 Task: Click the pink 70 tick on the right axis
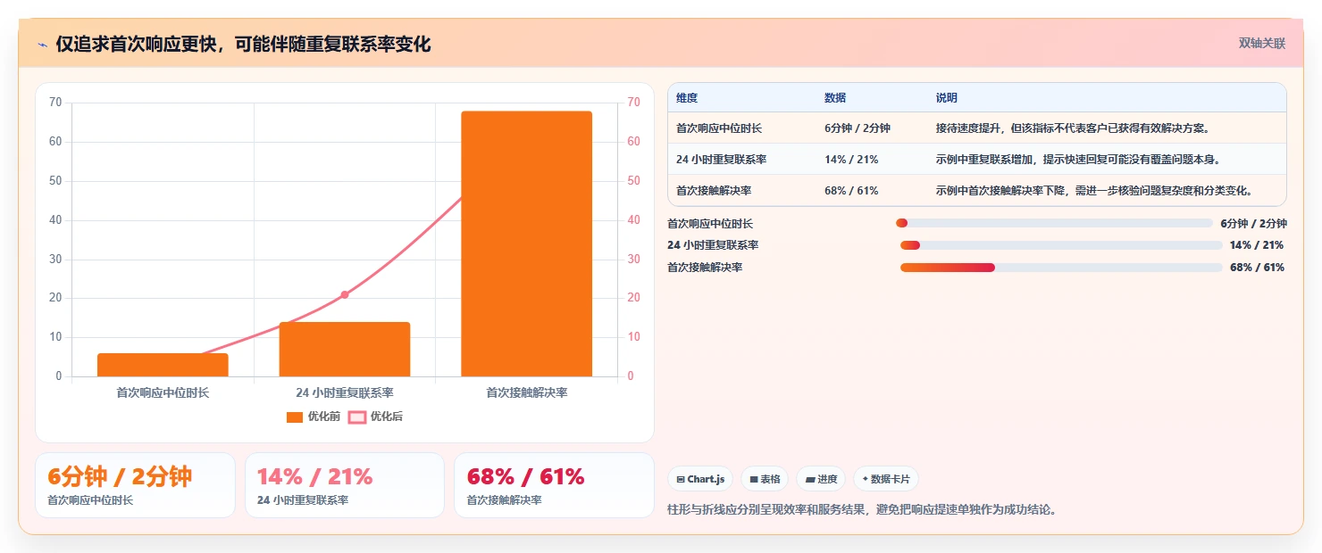click(634, 103)
